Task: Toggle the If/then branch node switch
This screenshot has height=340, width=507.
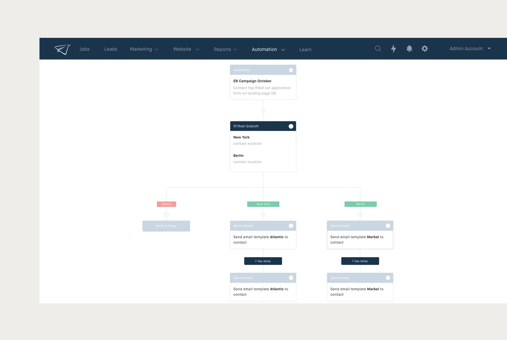Action: 291,126
